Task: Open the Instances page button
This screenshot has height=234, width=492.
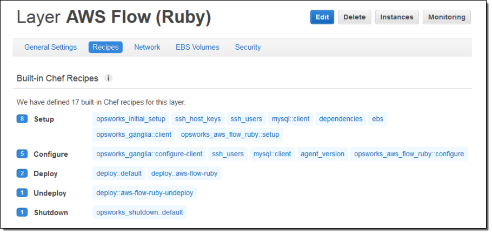Action: click(397, 17)
